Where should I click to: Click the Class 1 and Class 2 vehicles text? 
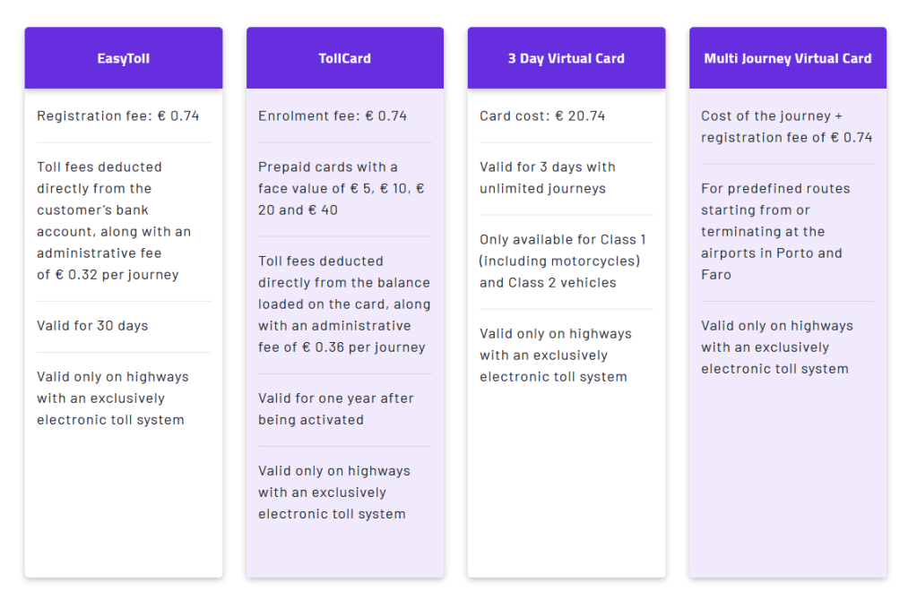562,261
